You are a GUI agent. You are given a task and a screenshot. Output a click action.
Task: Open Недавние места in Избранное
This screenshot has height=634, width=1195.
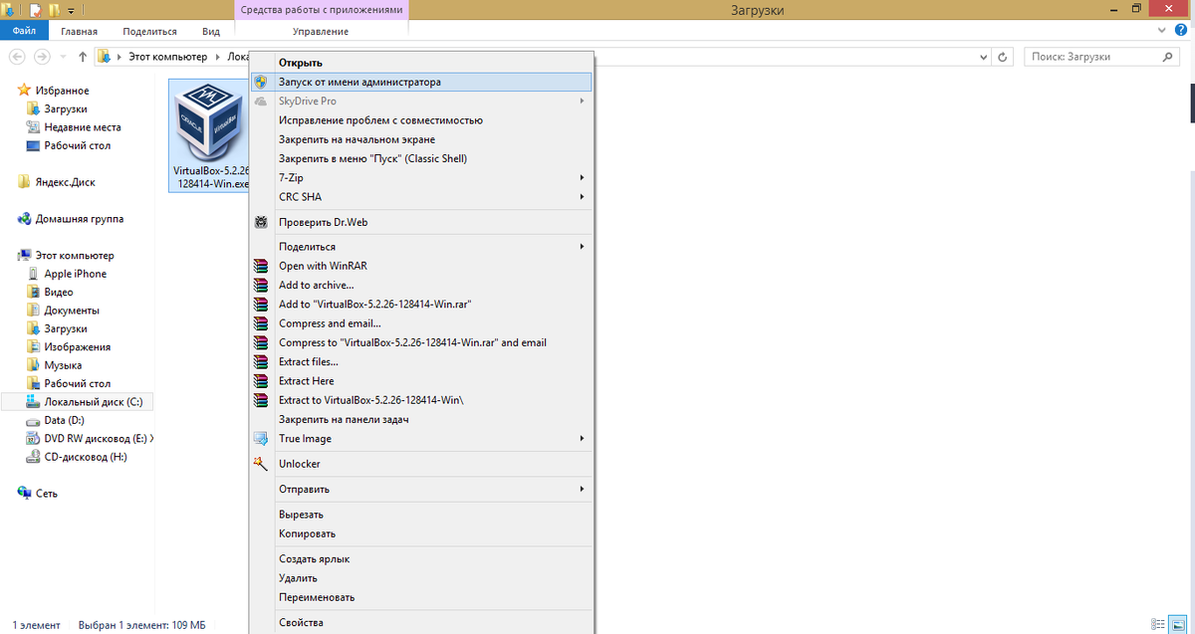[x=83, y=127]
